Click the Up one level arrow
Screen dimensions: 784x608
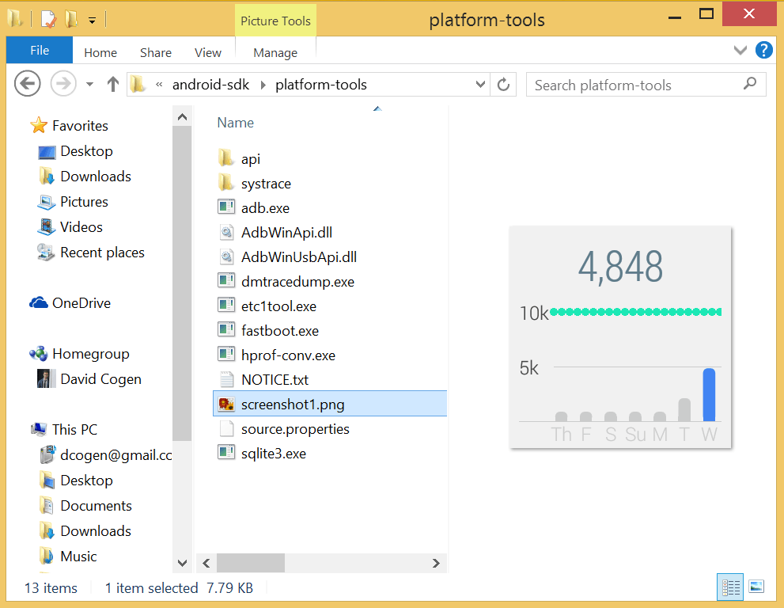click(112, 84)
